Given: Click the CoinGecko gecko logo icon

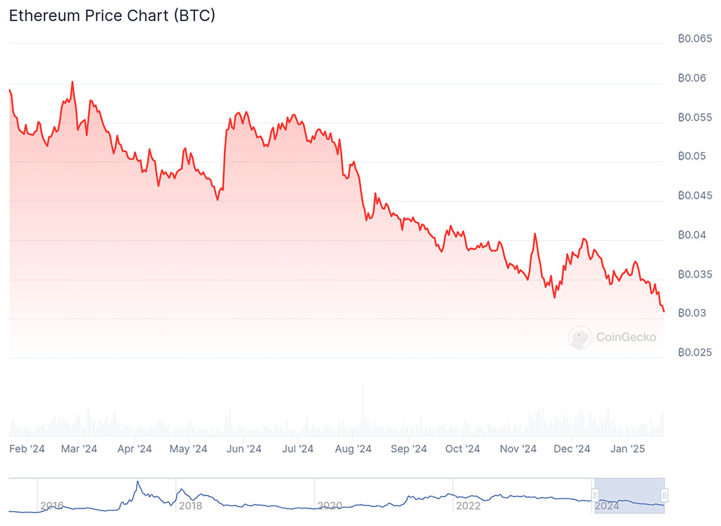Looking at the screenshot, I should (580, 337).
